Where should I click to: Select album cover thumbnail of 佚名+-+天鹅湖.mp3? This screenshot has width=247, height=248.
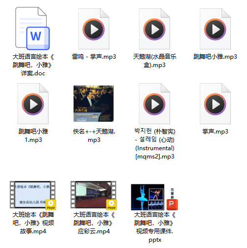point(94,104)
